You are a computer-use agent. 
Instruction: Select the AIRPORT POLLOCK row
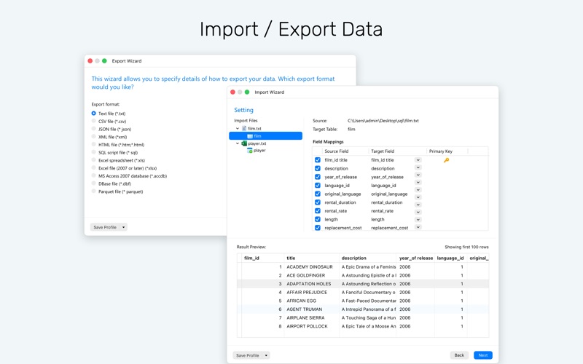363,326
